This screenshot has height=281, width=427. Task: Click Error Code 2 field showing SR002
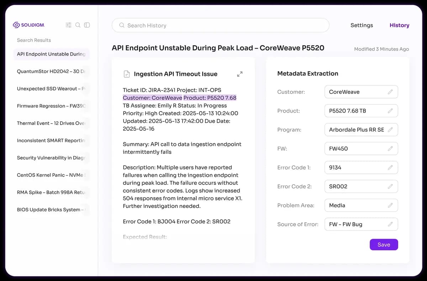pyautogui.click(x=361, y=186)
